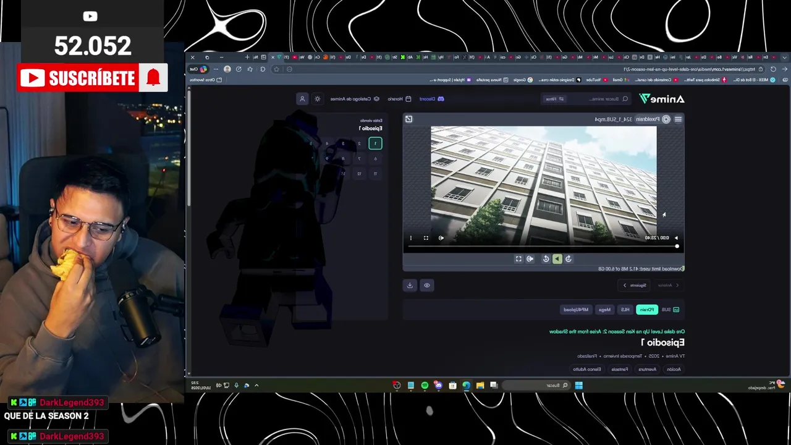Pop out the video player with corner arrow icon
Viewport: 791px width, 445px height.
tap(408, 119)
